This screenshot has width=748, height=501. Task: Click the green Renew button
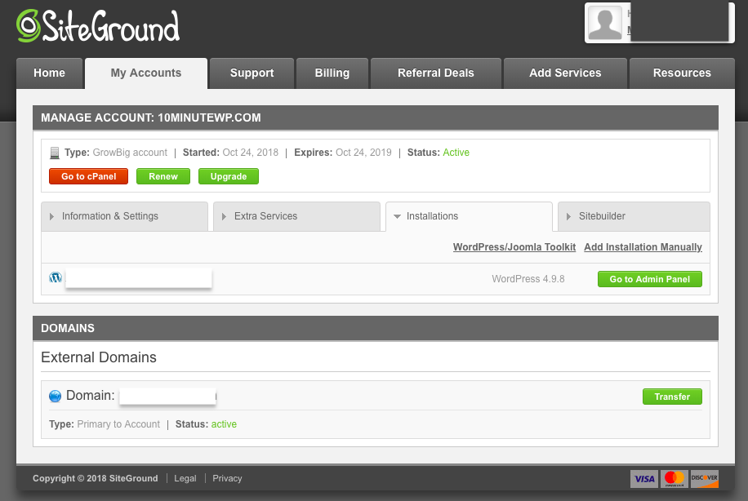point(163,176)
